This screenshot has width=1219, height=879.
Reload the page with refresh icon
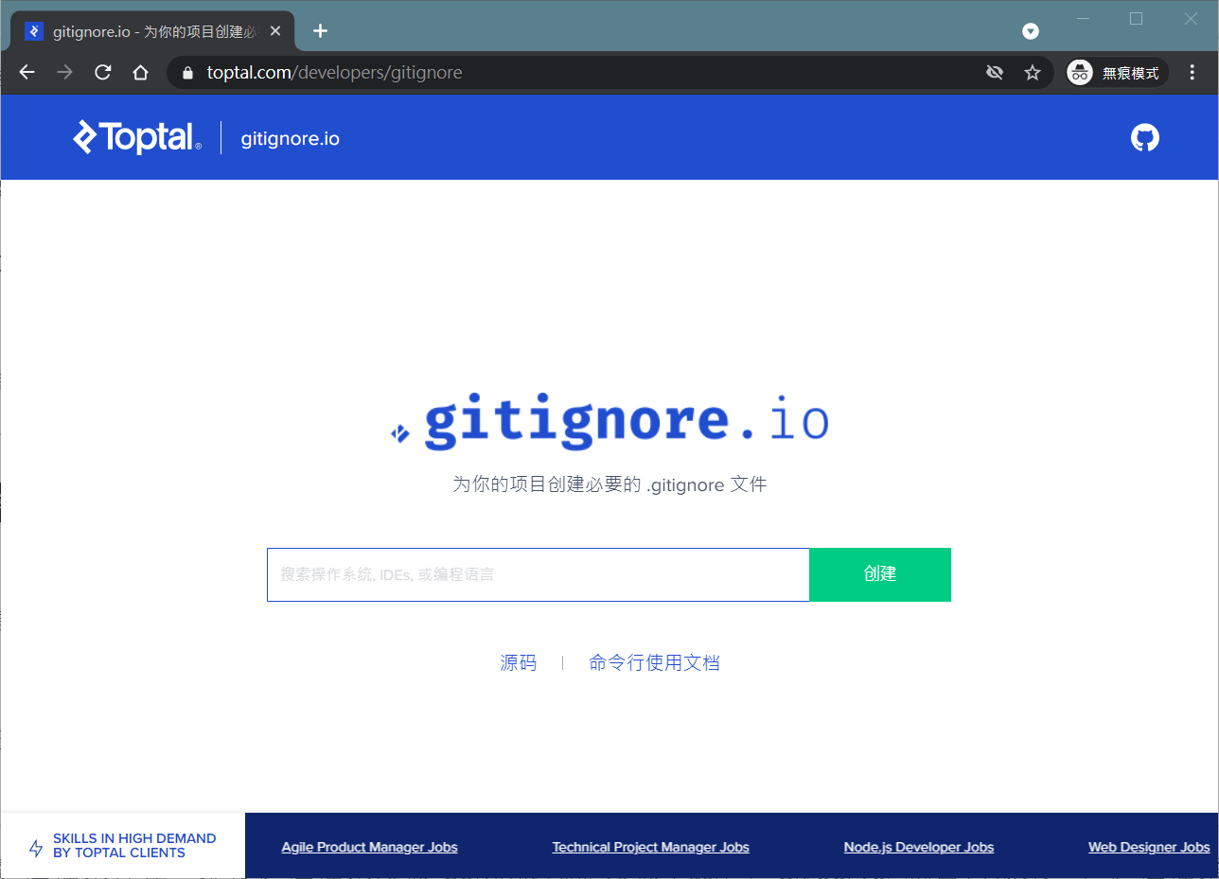tap(103, 73)
